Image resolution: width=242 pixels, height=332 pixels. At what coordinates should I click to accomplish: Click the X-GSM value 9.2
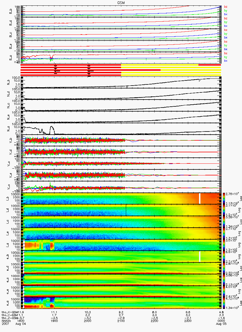[121, 312]
